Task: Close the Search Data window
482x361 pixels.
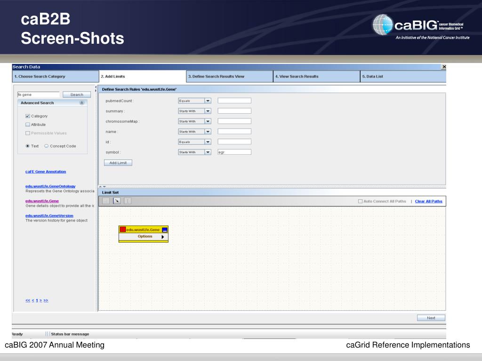Action: click(444, 67)
